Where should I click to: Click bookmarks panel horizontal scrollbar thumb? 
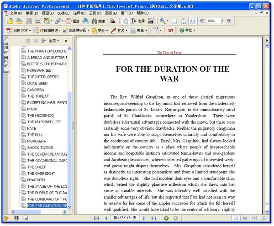point(28,212)
